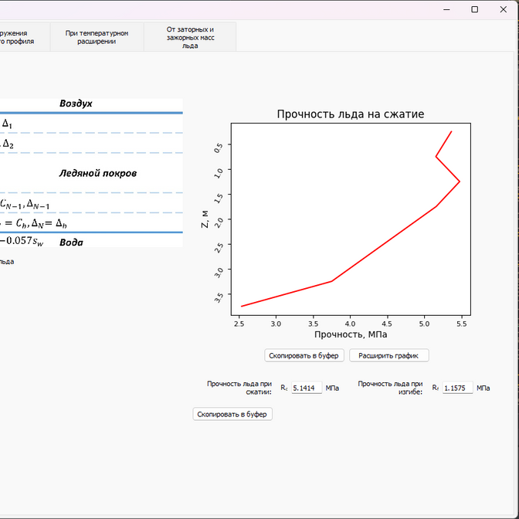Click 'Скопировать в буфер' below strength values
The width and height of the screenshot is (519, 519).
click(232, 414)
